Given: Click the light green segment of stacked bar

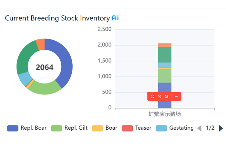Looking at the screenshot, I should (165, 75).
